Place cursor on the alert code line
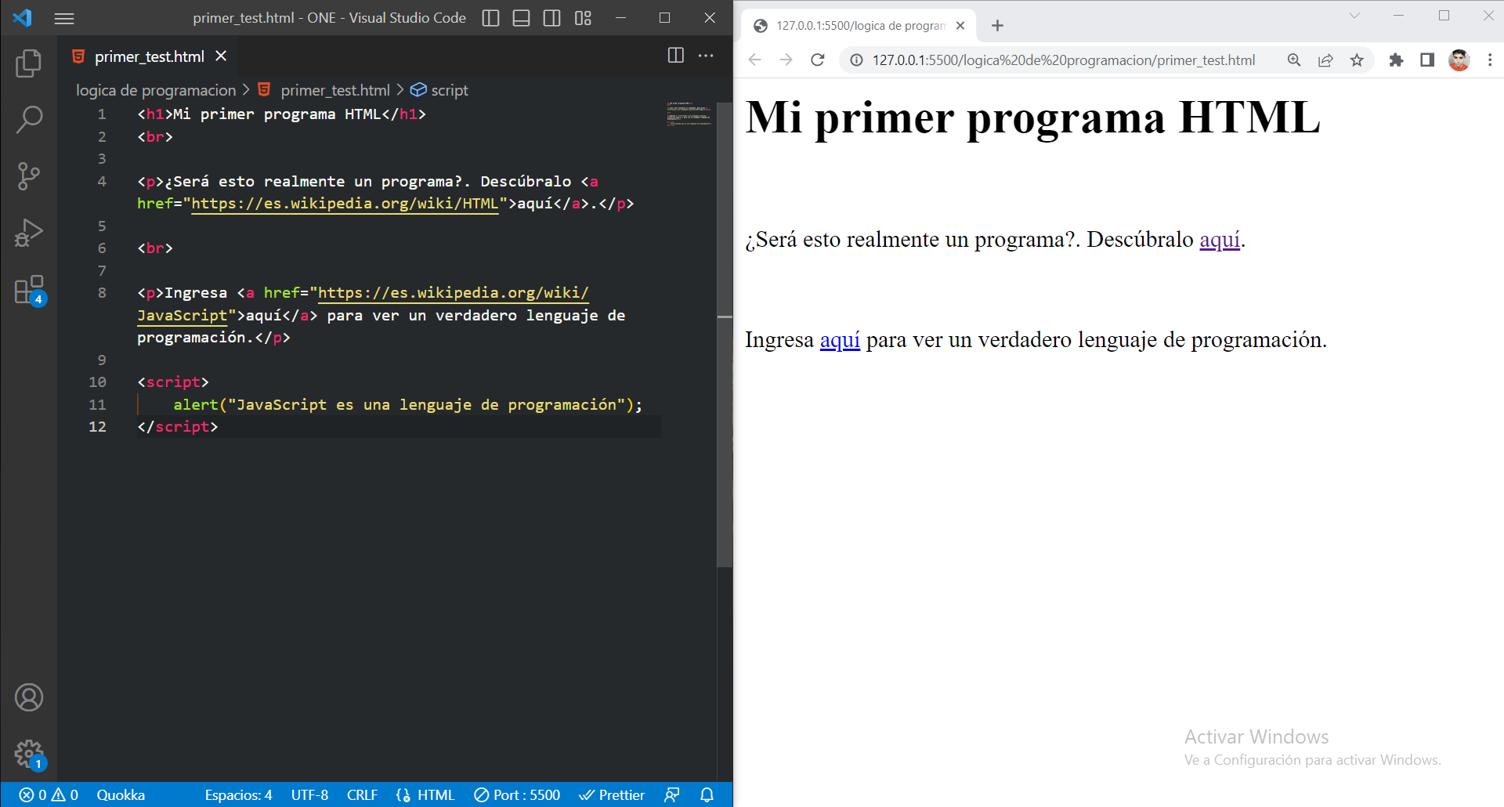This screenshot has height=807, width=1504. point(407,405)
